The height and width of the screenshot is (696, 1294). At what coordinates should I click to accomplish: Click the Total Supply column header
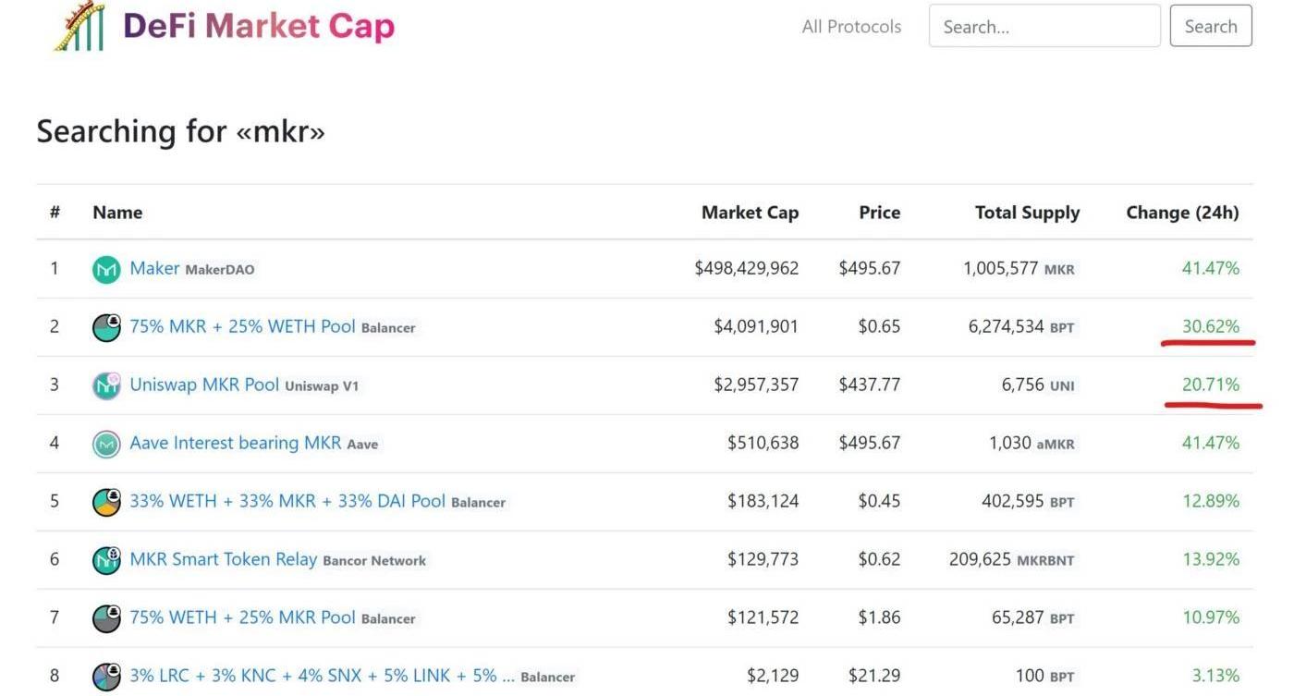click(x=1027, y=213)
